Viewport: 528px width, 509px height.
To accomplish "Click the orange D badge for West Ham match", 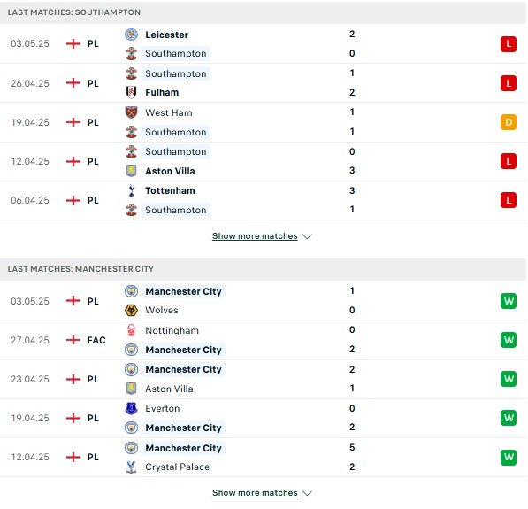I will [509, 122].
